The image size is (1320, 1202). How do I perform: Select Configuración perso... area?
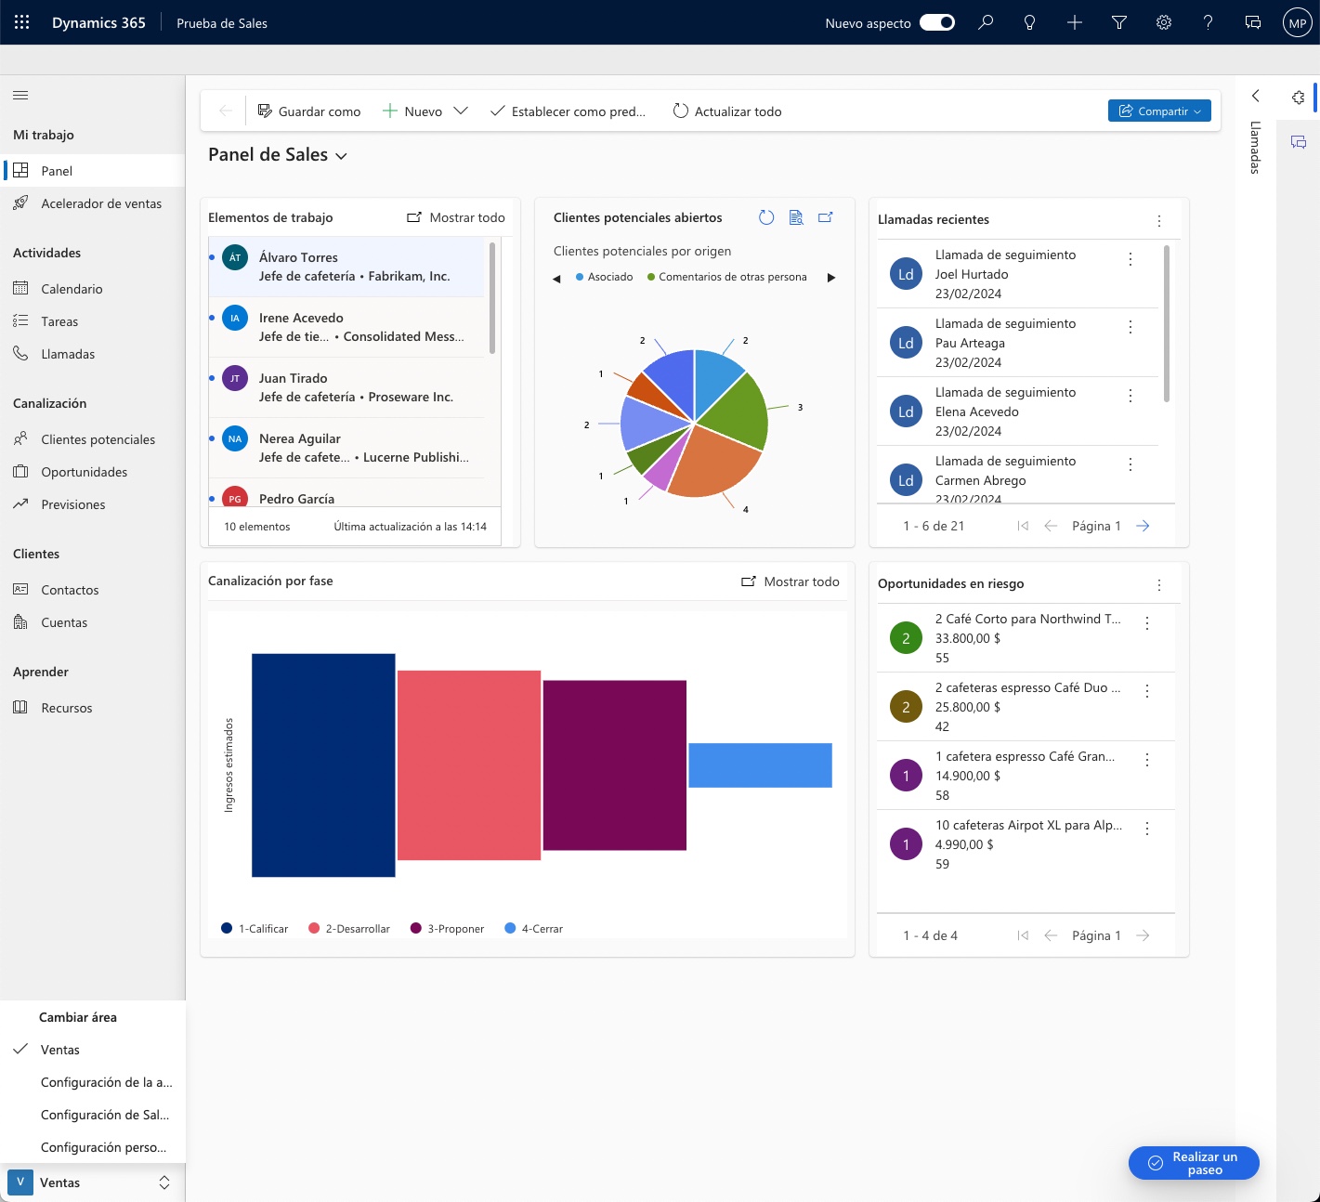(93, 1147)
